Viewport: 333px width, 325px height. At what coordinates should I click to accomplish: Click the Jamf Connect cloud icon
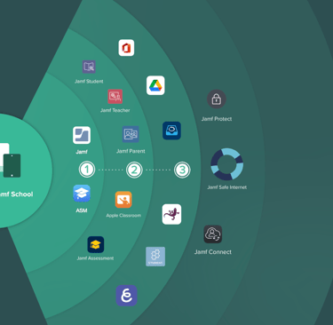click(x=213, y=234)
